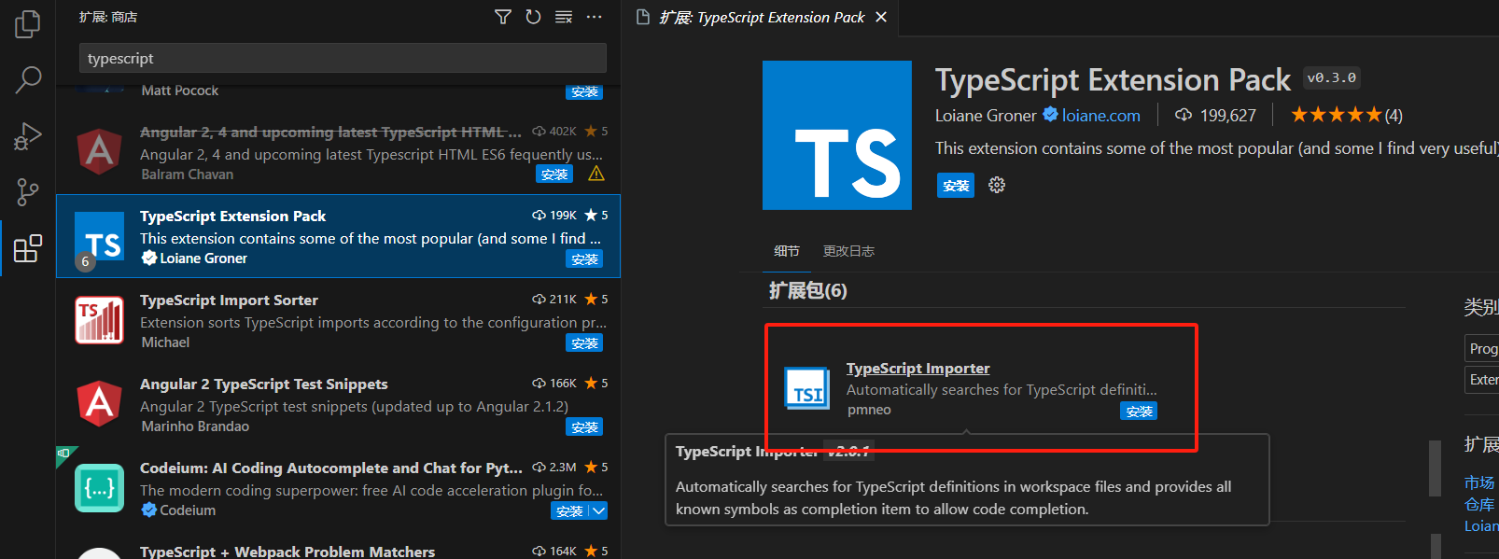Switch to the 更改日志 changelog tab
The width and height of the screenshot is (1499, 559).
coord(848,250)
